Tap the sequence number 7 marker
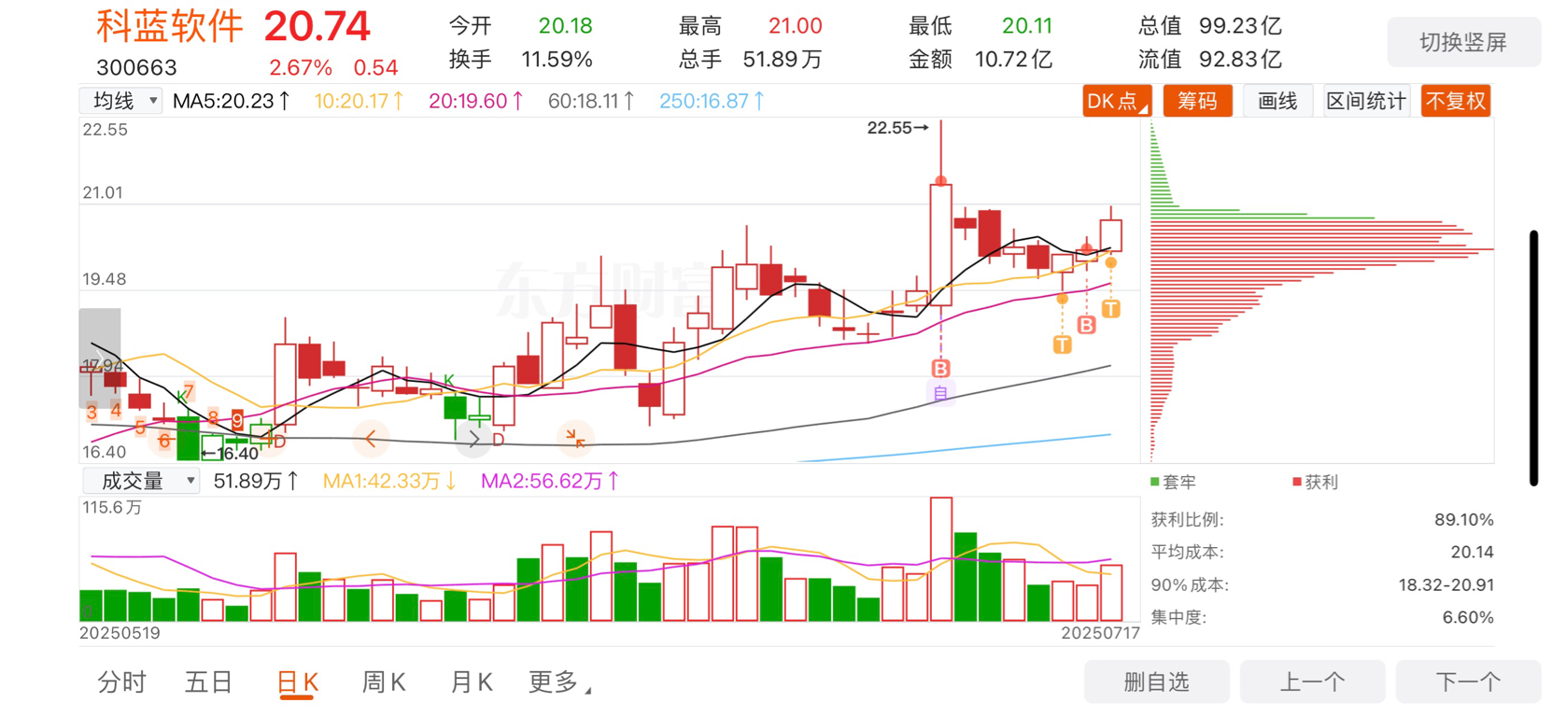The image size is (1552, 717). tap(189, 391)
